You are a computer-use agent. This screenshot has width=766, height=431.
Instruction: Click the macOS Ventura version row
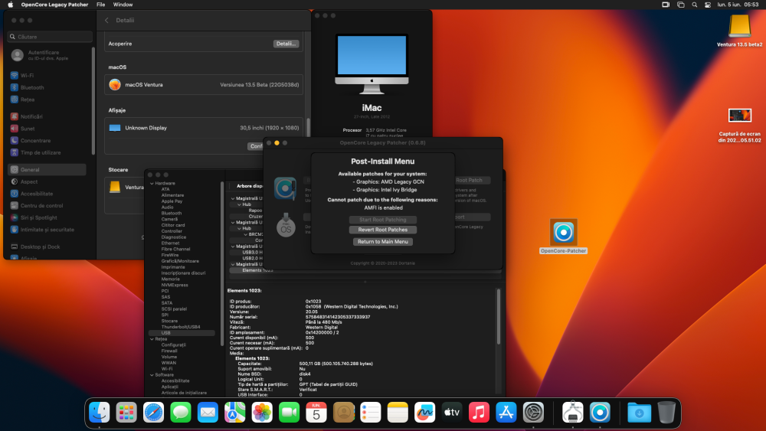click(x=204, y=84)
